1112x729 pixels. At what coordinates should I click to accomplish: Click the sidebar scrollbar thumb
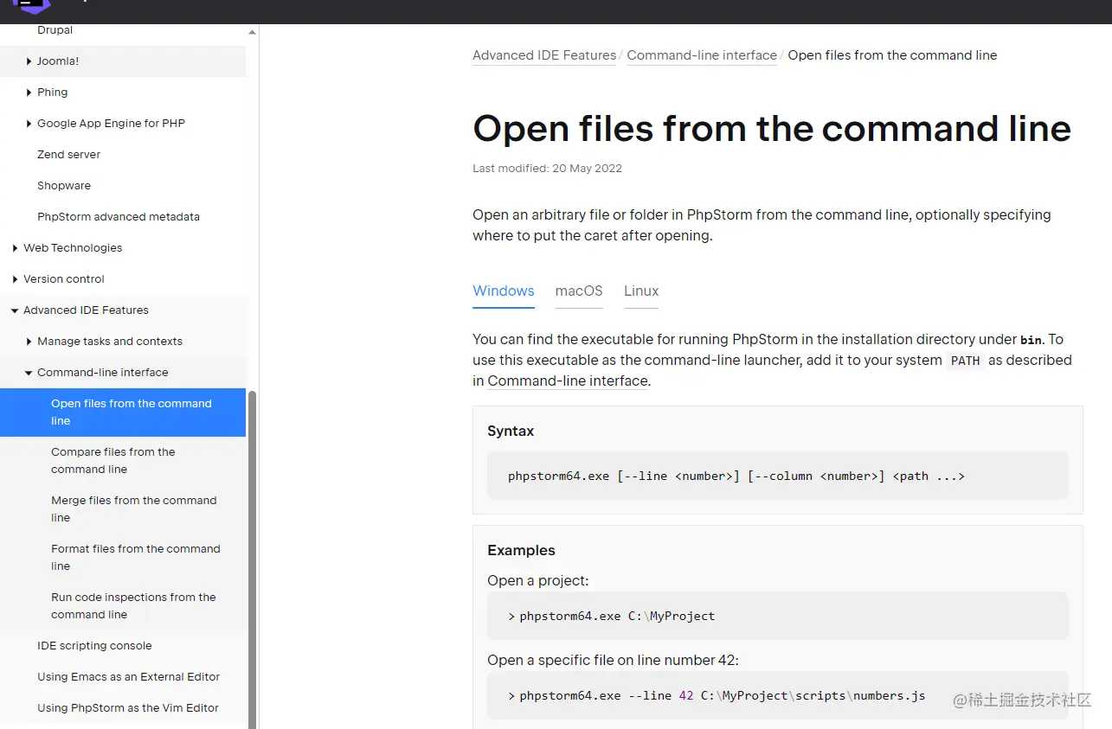point(253,559)
